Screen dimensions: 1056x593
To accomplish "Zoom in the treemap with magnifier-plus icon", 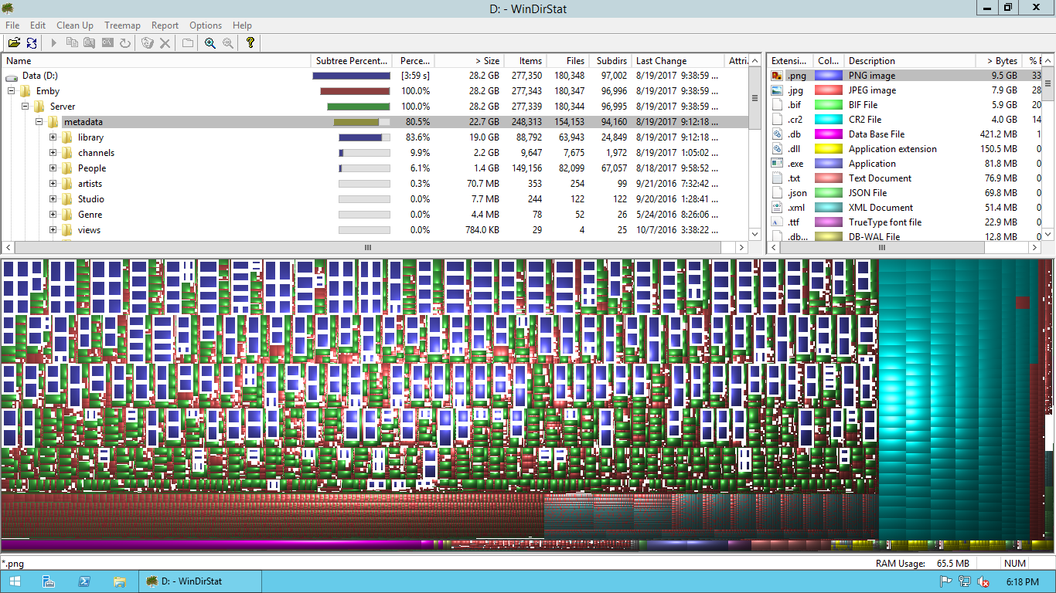I will (x=210, y=43).
